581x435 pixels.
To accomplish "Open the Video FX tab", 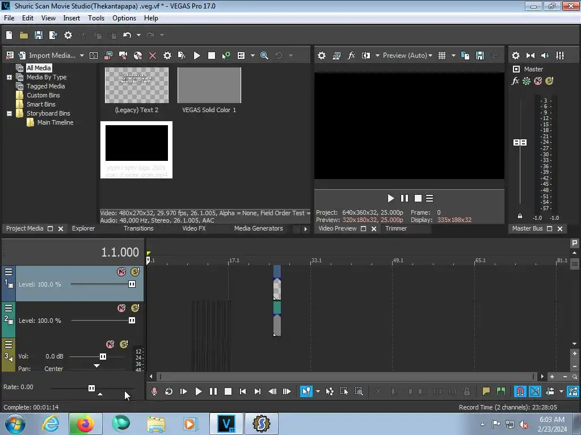I will pos(194,229).
